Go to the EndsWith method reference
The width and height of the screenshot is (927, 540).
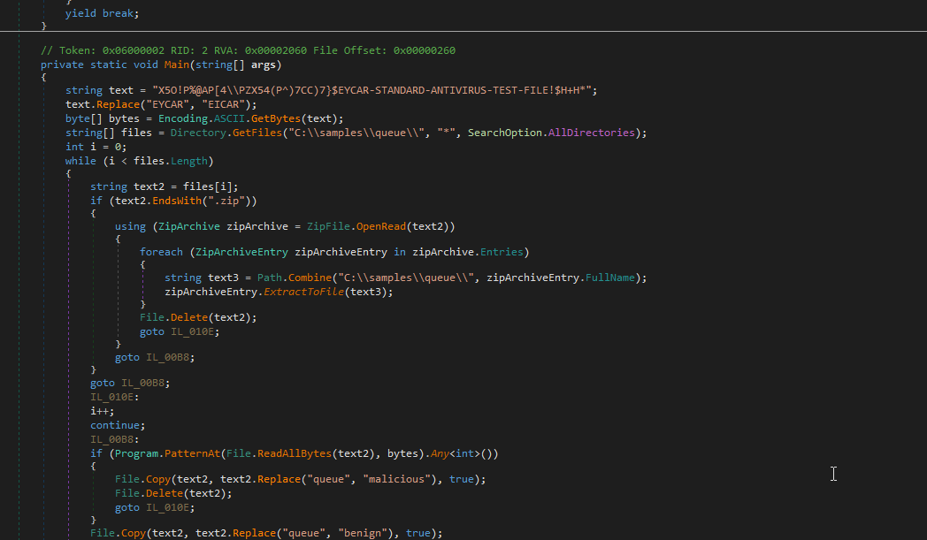pos(177,201)
